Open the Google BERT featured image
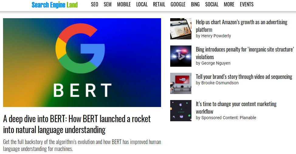The image size is (296, 154). 82,62
